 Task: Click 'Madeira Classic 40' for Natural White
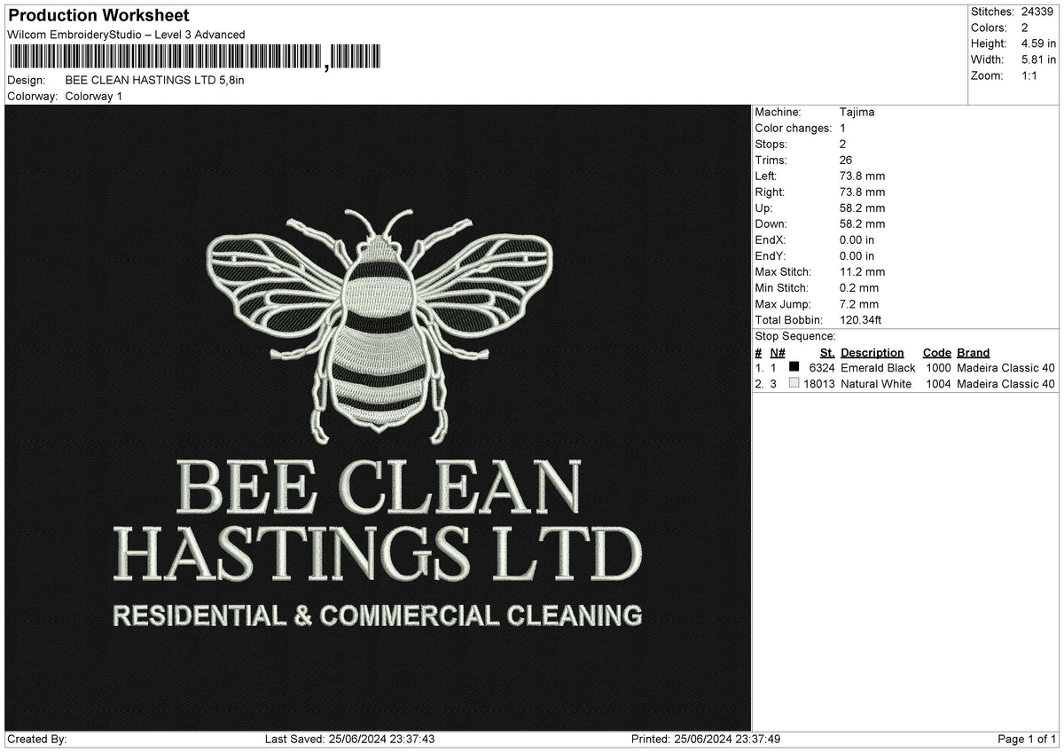pos(1005,383)
